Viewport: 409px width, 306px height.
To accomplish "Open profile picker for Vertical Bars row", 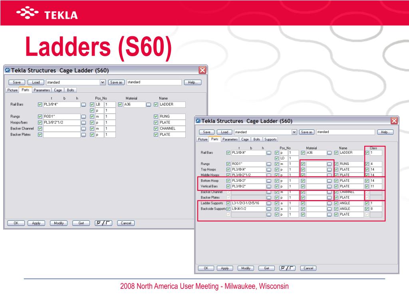I will [269, 187].
